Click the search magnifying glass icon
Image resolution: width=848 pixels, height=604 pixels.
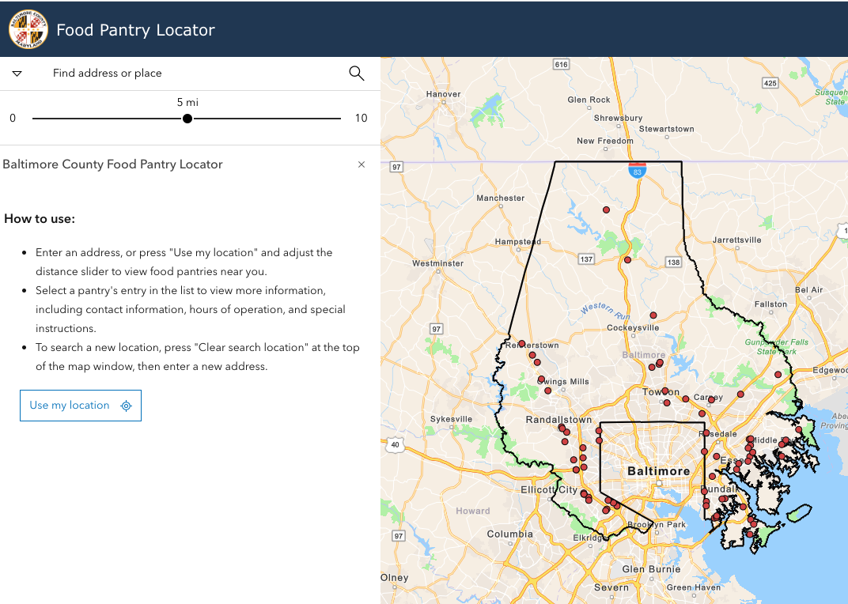coord(356,73)
